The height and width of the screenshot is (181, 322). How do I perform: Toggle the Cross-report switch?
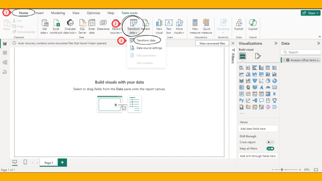[x=270, y=142]
